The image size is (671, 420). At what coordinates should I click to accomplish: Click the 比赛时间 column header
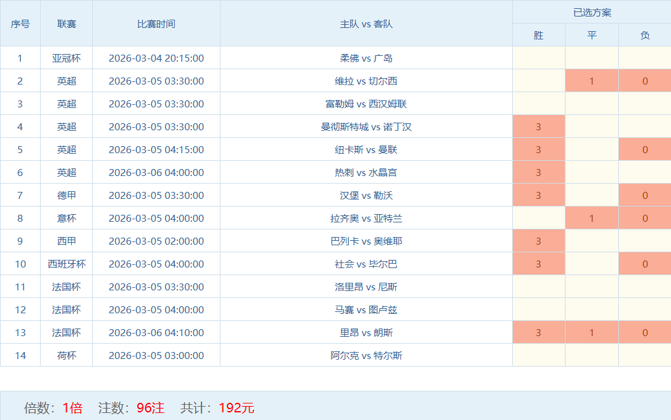[156, 24]
